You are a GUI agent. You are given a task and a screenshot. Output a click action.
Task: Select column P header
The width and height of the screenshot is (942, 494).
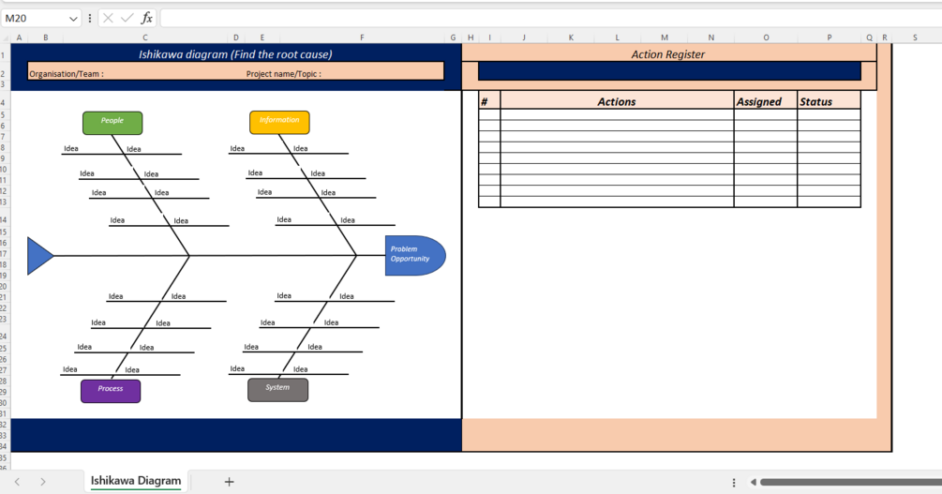click(830, 37)
